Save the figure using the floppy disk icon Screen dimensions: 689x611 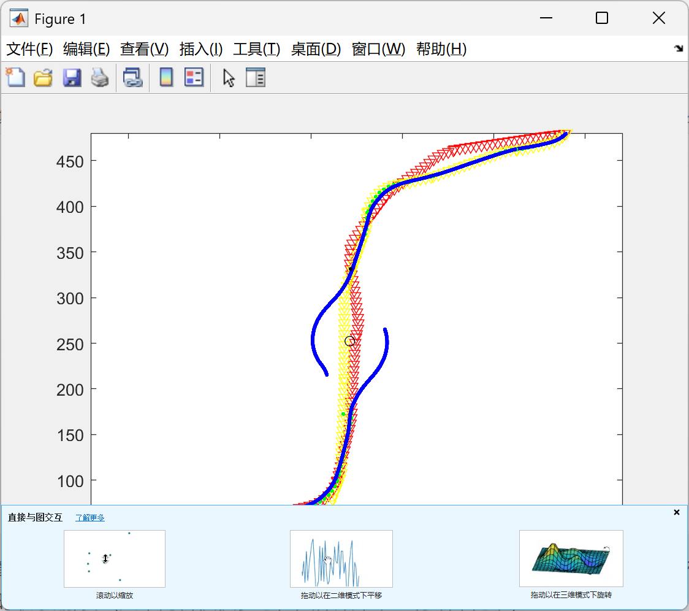click(72, 77)
